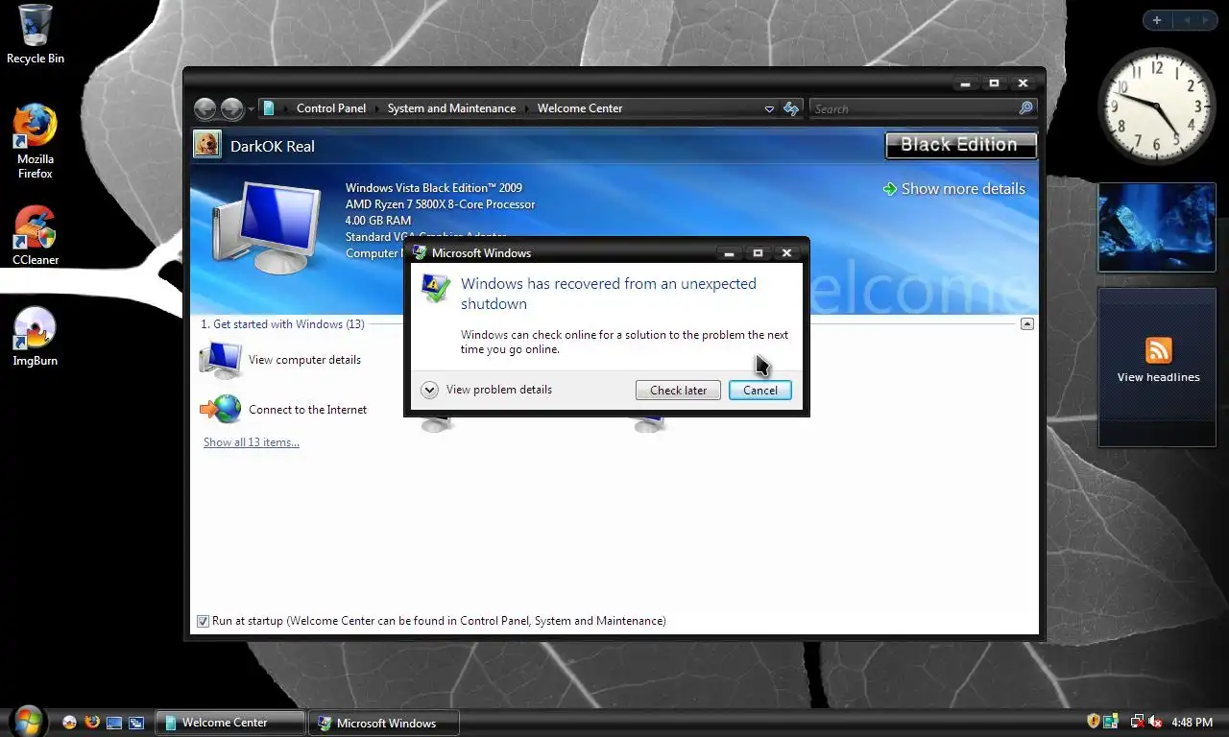Screen dimensions: 1229x737
Task: Click the address bar location icon
Action: point(270,108)
